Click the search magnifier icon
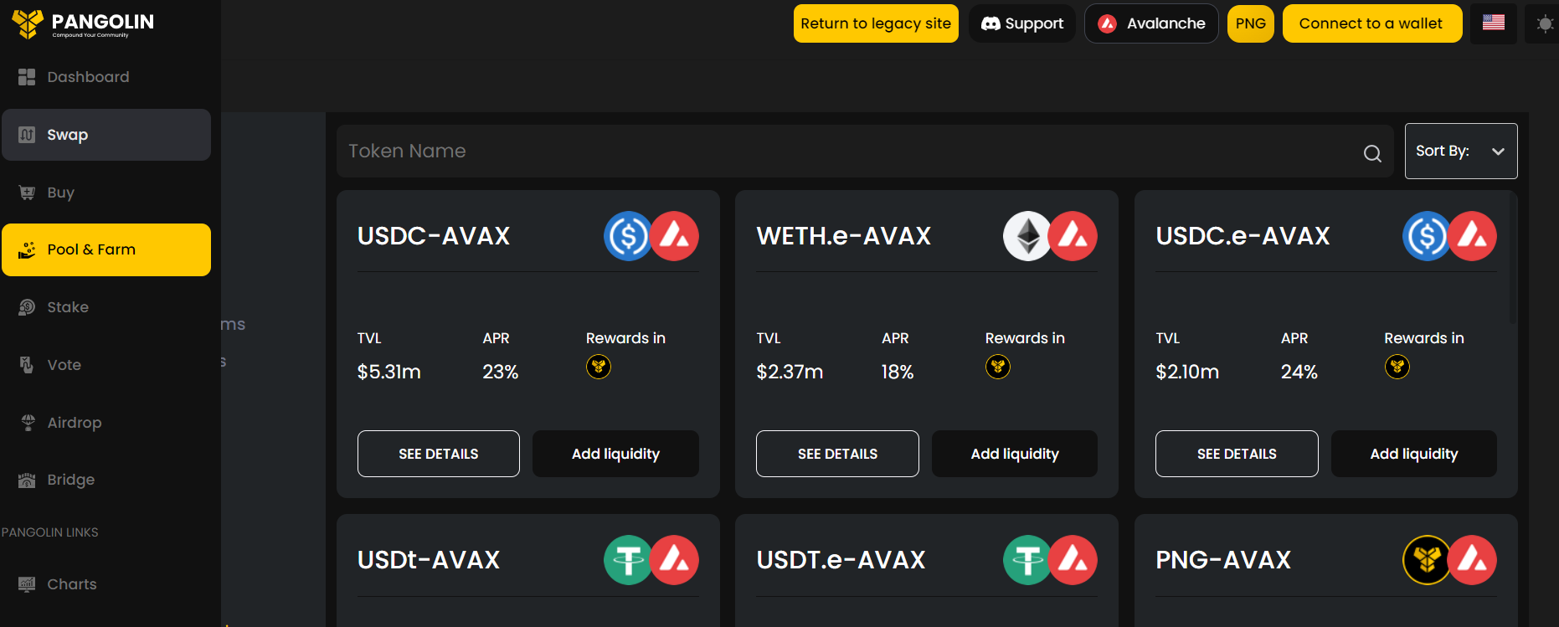Screen dimensions: 1559x627 [x=1372, y=153]
